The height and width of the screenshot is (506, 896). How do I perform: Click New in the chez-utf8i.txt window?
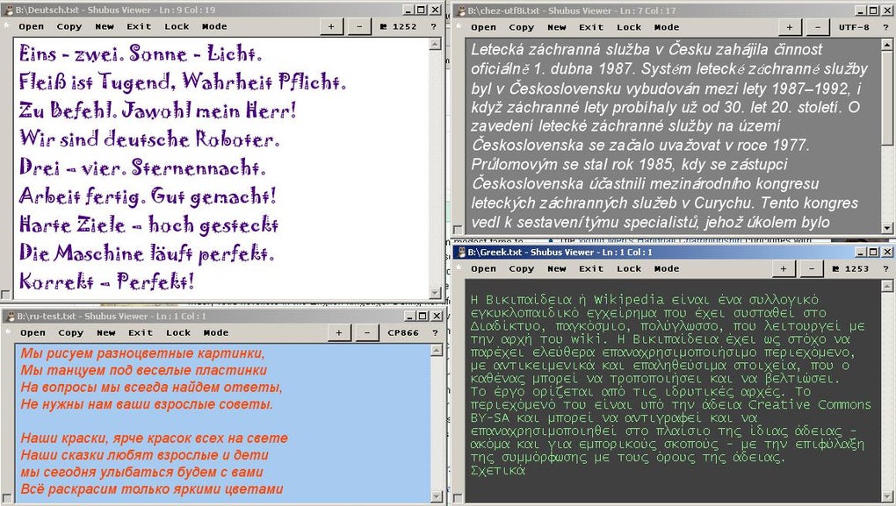point(557,27)
